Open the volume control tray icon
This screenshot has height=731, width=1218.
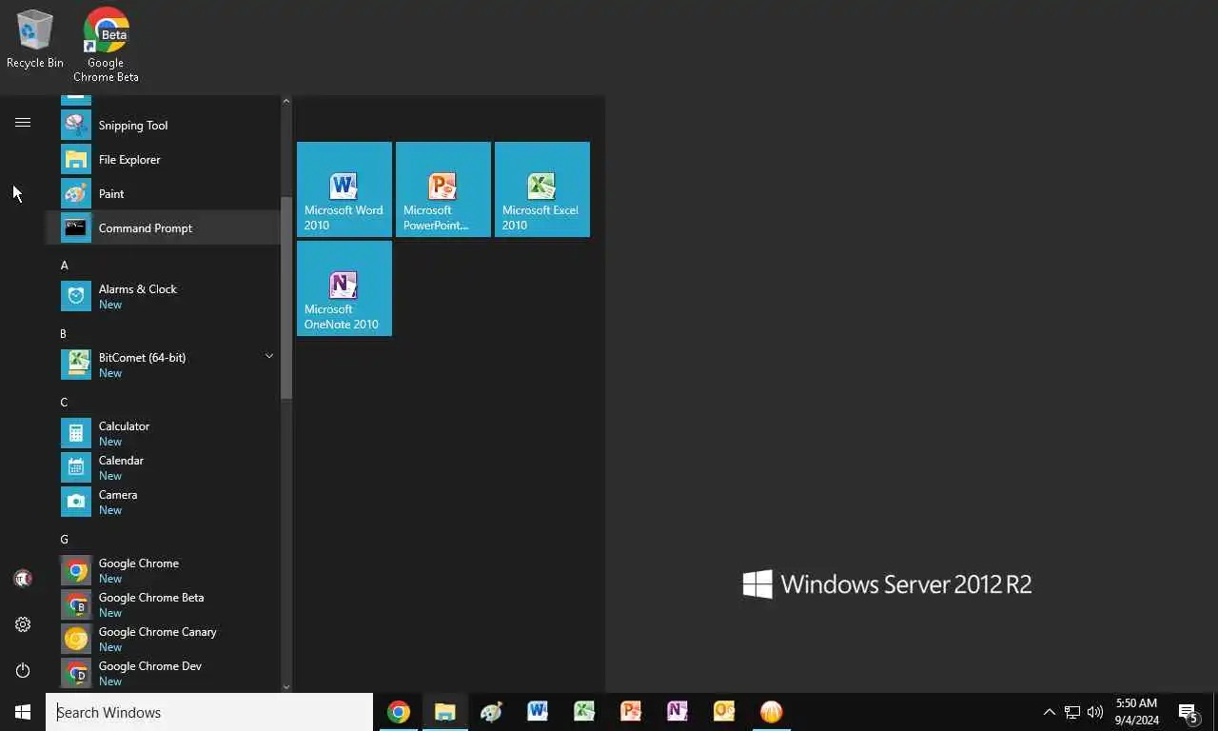(1094, 712)
